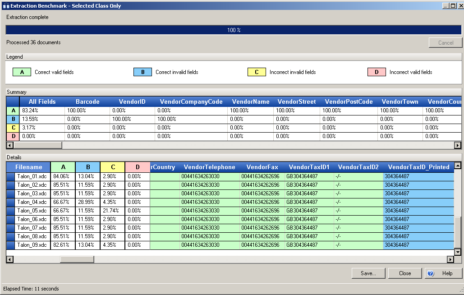The height and width of the screenshot is (295, 464).
Task: Click the Save button
Action: (368, 273)
